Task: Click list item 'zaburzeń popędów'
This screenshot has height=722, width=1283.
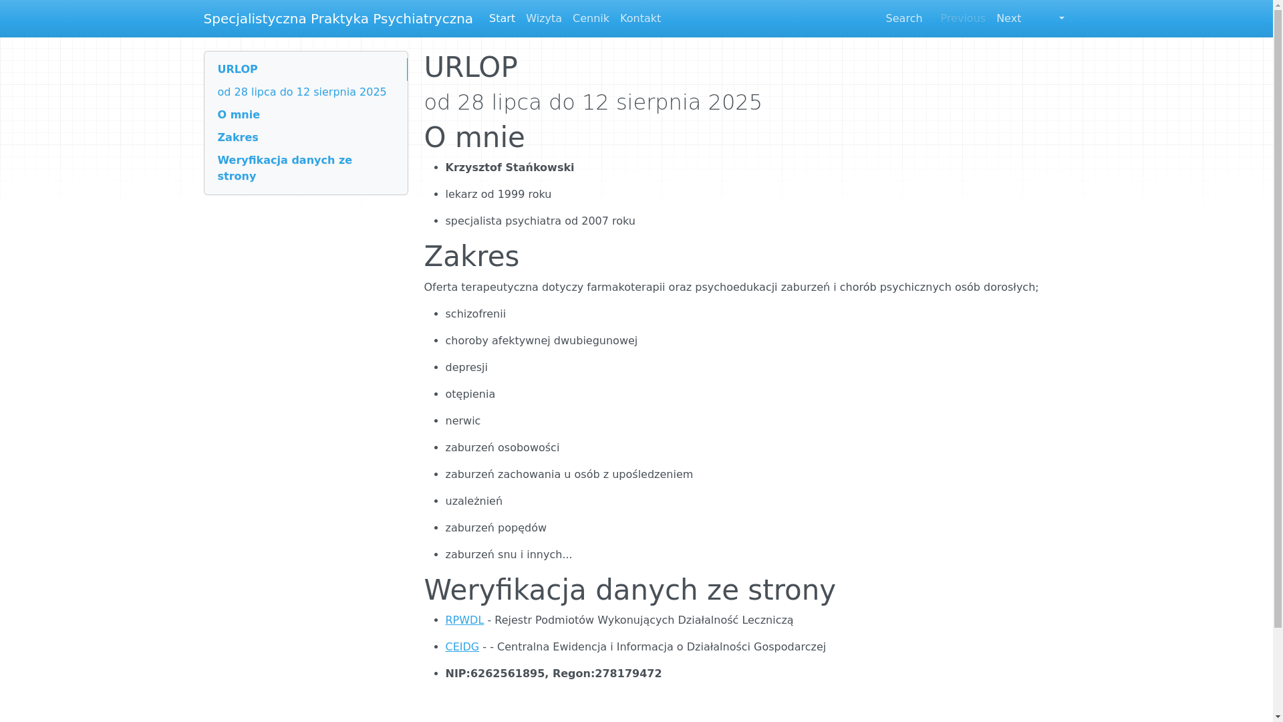Action: [x=496, y=528]
